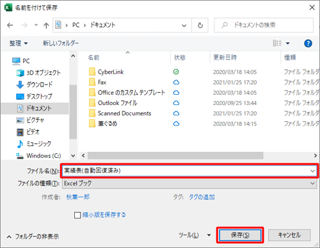Open view options dropdown arrow

click(x=288, y=44)
